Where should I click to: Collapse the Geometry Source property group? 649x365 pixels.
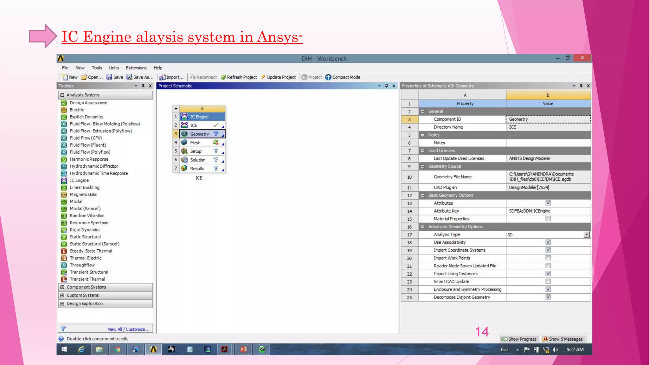(422, 166)
